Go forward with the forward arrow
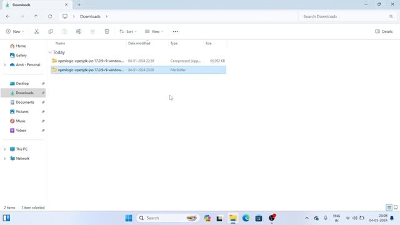The image size is (400, 225). pyautogui.click(x=22, y=16)
